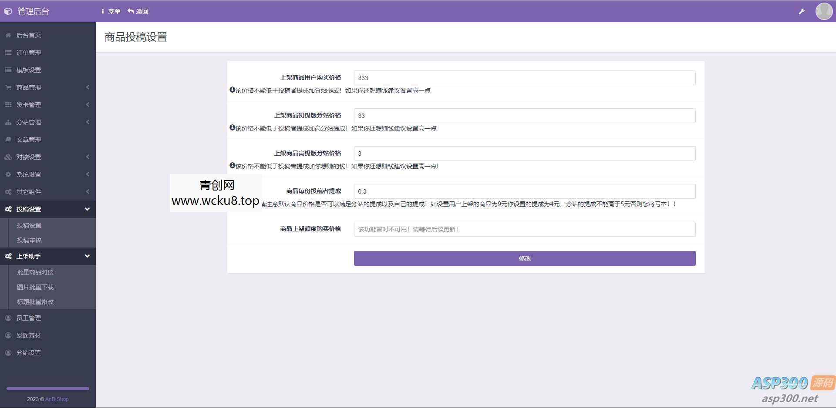Click the 对接设置 icon in sidebar
Viewport: 836px width, 408px height.
pyautogui.click(x=7, y=157)
